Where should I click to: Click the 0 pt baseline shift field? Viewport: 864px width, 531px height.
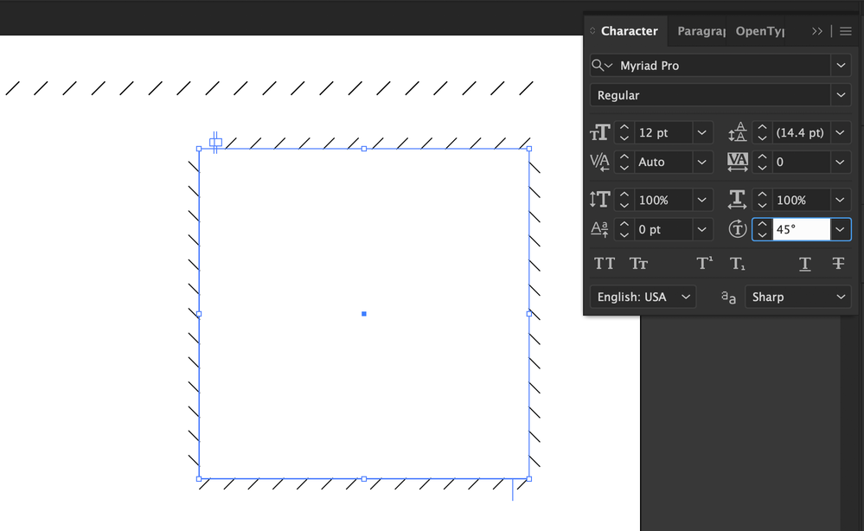pos(662,230)
